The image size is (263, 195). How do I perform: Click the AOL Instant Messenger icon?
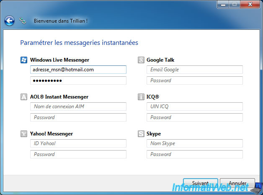coord(24,97)
